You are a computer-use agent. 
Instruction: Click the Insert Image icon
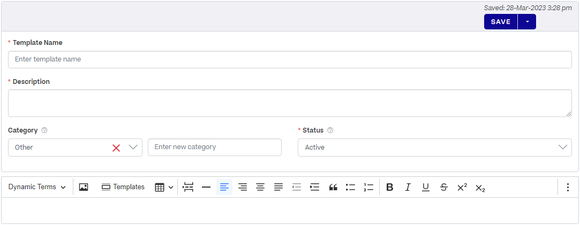coord(83,187)
